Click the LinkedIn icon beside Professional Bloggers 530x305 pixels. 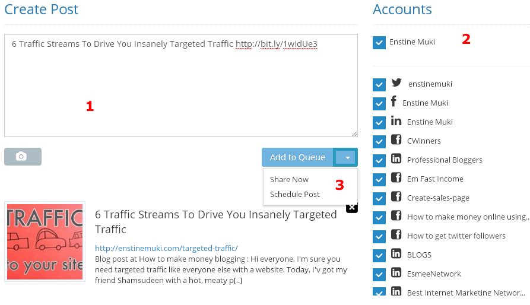[396, 158]
